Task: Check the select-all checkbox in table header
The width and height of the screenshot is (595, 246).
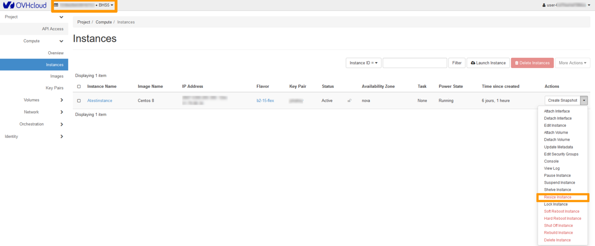Action: tap(79, 86)
